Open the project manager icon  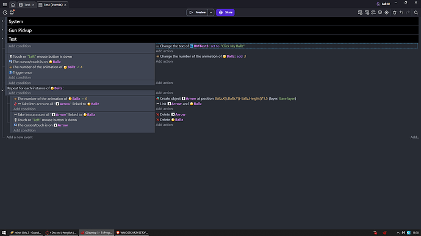pos(5,12)
